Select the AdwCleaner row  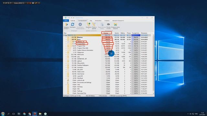tap(107, 74)
